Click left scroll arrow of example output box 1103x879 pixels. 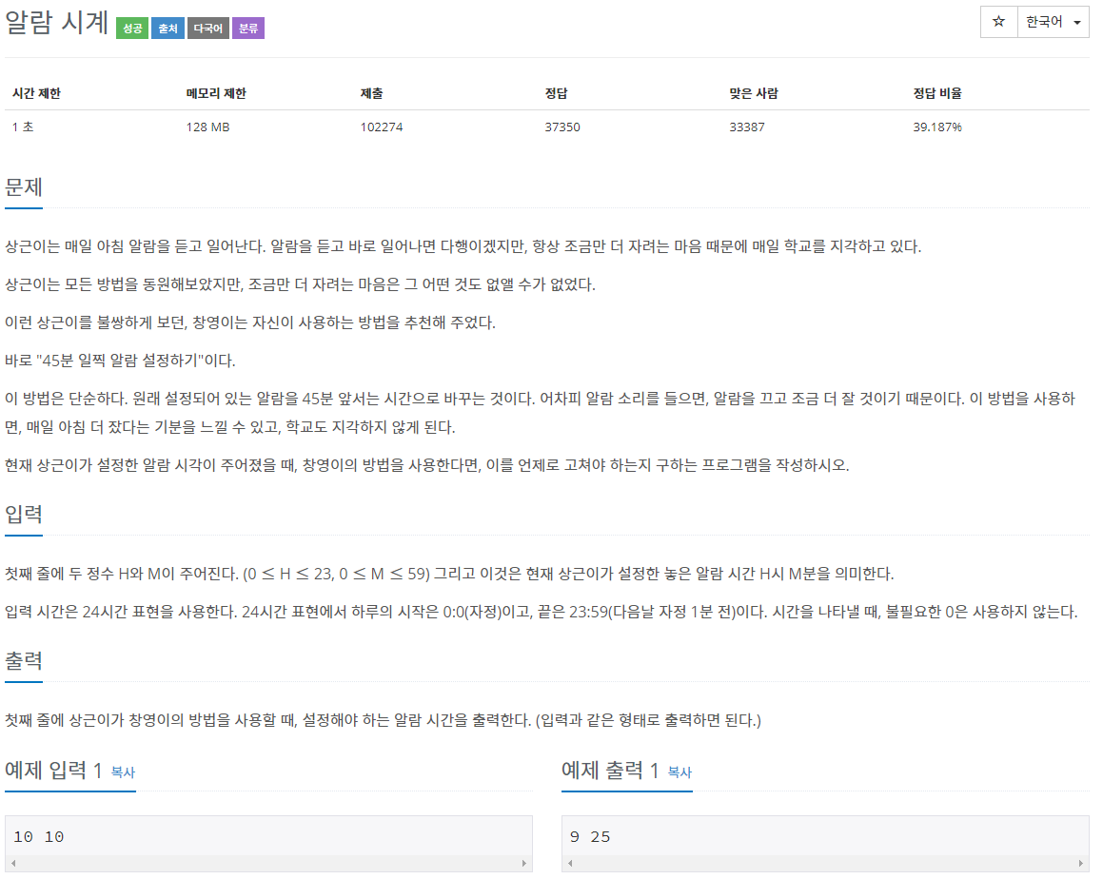(570, 864)
